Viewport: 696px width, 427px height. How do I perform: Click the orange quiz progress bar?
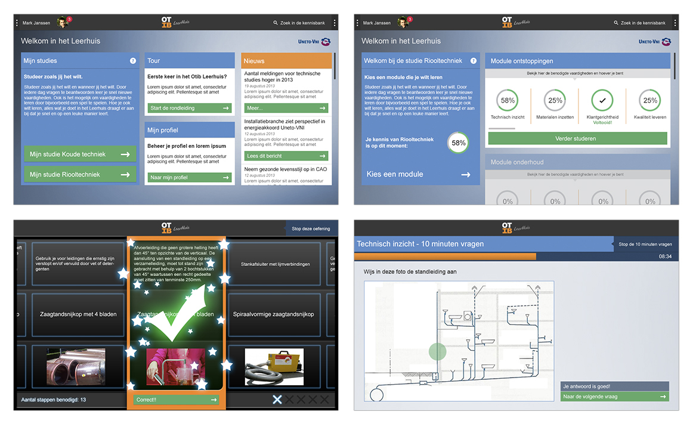tap(445, 256)
